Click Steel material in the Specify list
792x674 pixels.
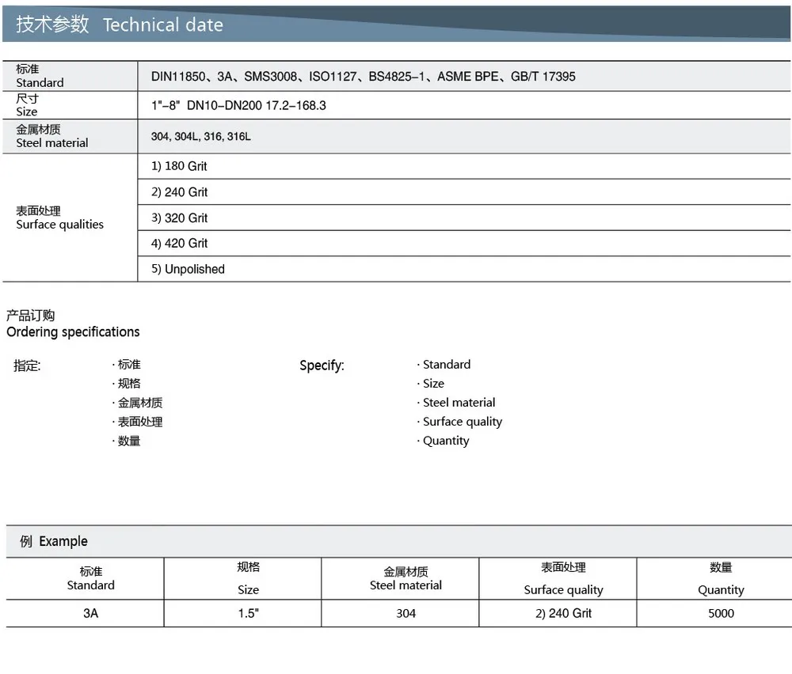coord(459,403)
